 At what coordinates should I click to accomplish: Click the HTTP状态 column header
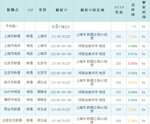point(119,10)
